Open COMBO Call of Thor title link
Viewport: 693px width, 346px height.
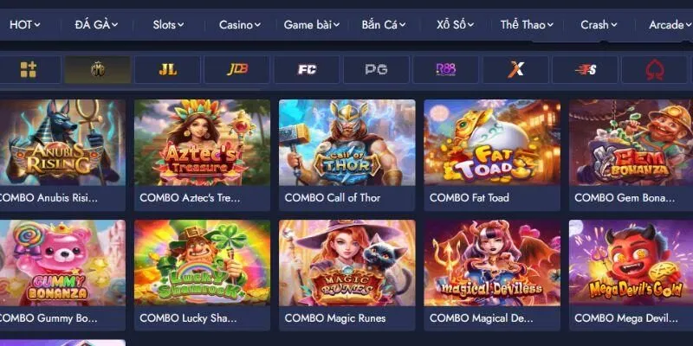(x=333, y=198)
